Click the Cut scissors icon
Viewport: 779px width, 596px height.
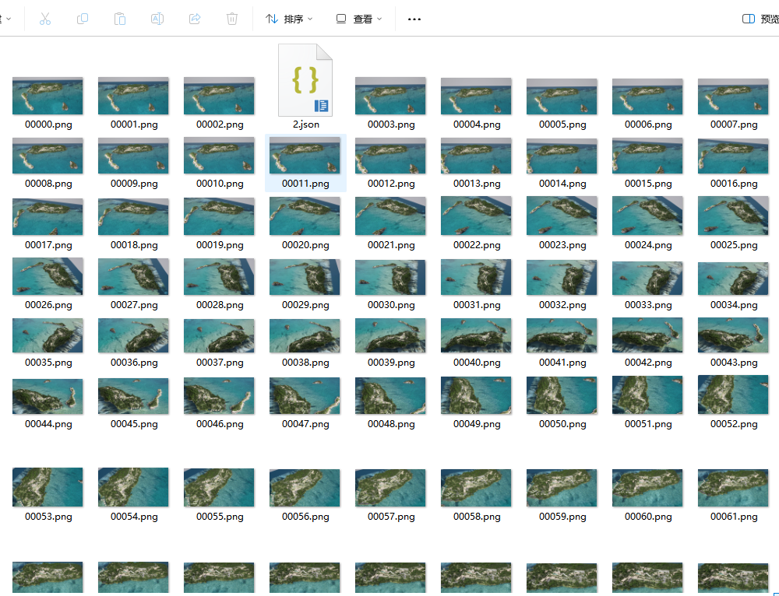coord(45,19)
